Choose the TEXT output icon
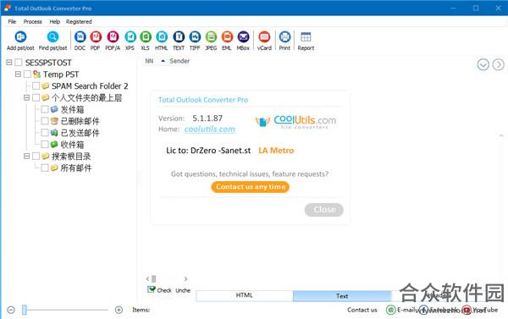The width and height of the screenshot is (508, 319). 179,37
